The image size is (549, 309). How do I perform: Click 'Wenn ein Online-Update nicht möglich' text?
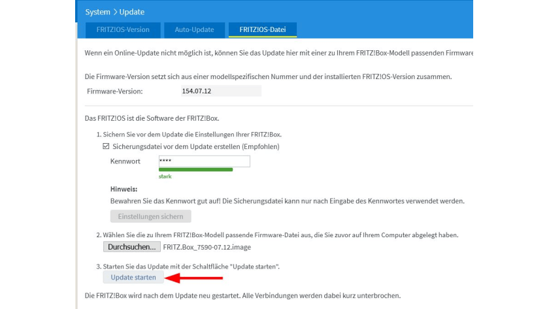pos(278,53)
